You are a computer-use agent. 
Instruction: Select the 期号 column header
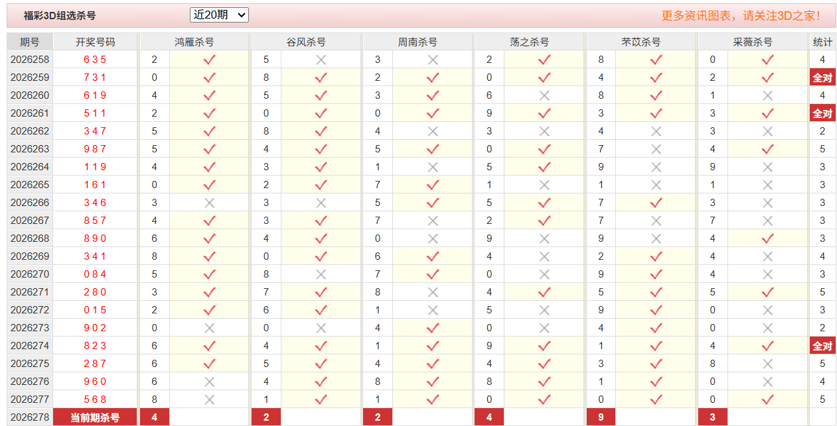point(30,42)
